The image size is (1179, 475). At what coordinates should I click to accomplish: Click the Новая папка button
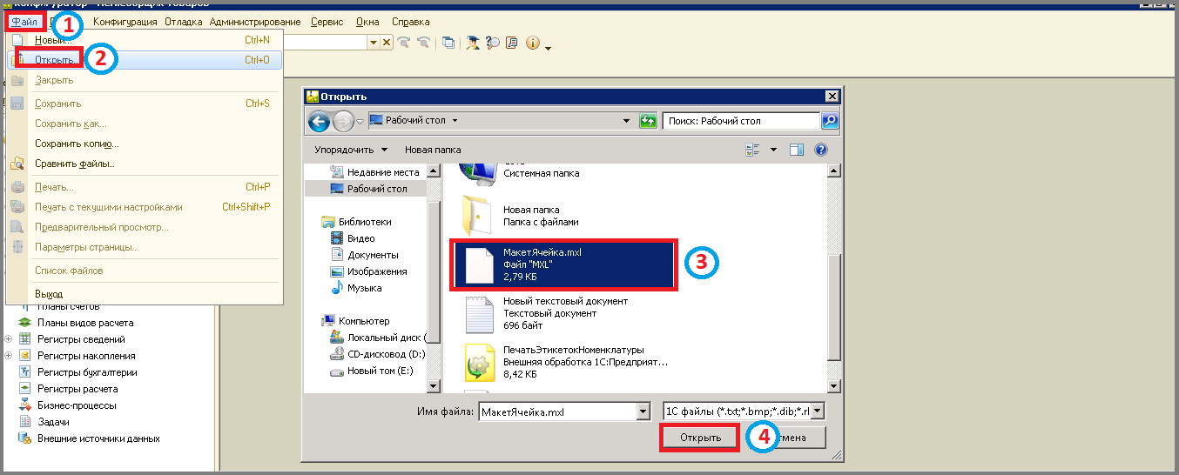coord(433,150)
